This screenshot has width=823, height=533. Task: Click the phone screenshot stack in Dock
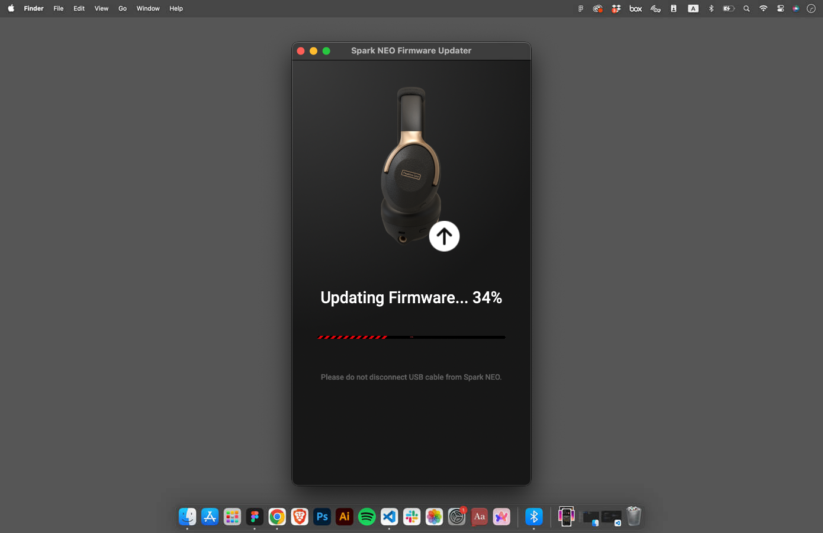click(x=567, y=516)
